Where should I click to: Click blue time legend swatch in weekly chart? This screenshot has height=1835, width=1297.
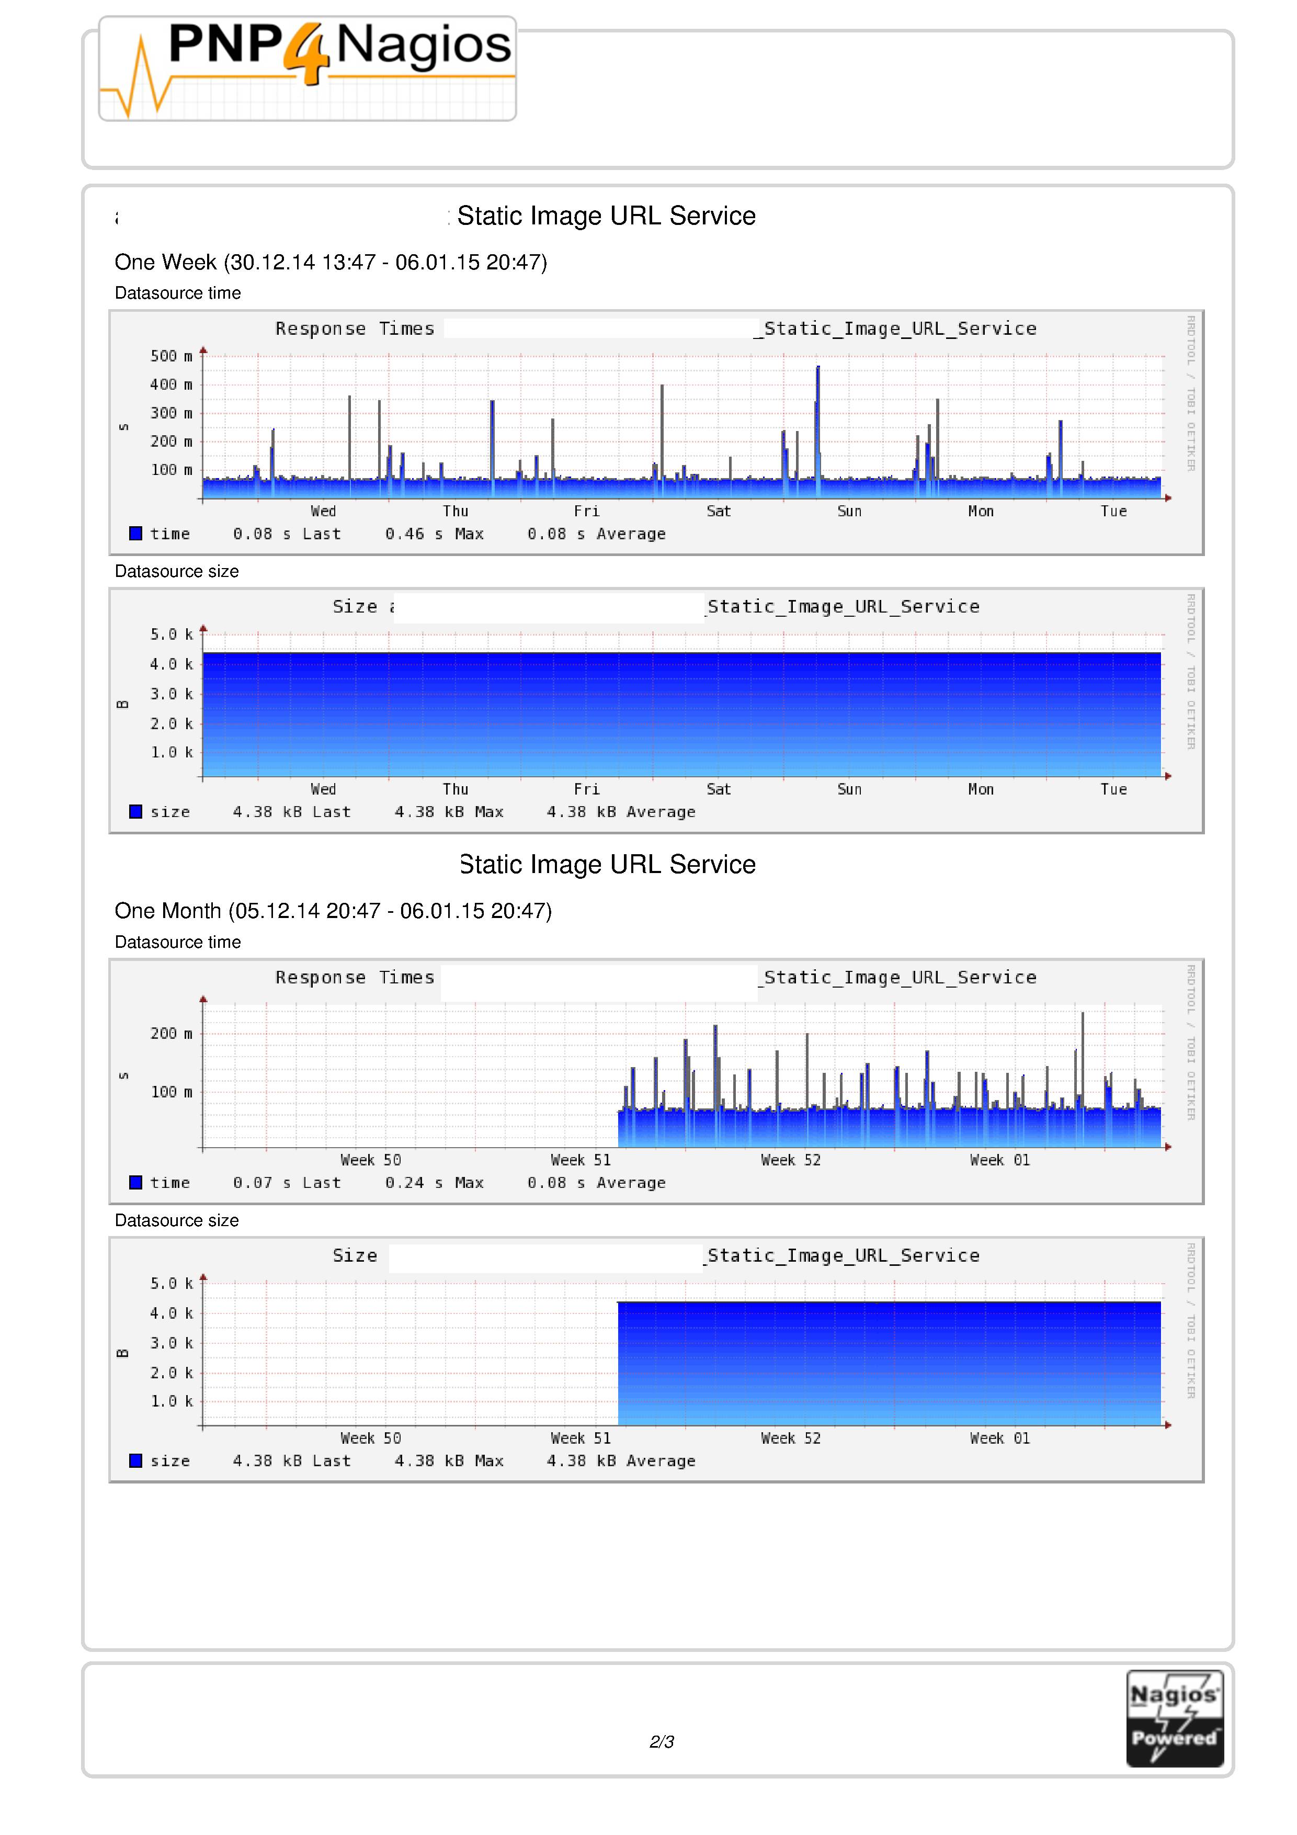(136, 533)
